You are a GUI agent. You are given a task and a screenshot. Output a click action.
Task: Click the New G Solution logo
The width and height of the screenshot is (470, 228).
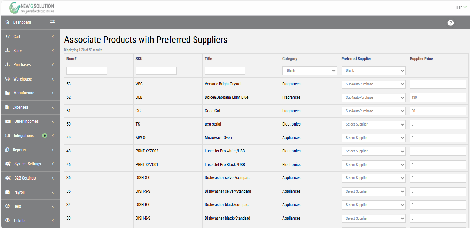(x=32, y=8)
